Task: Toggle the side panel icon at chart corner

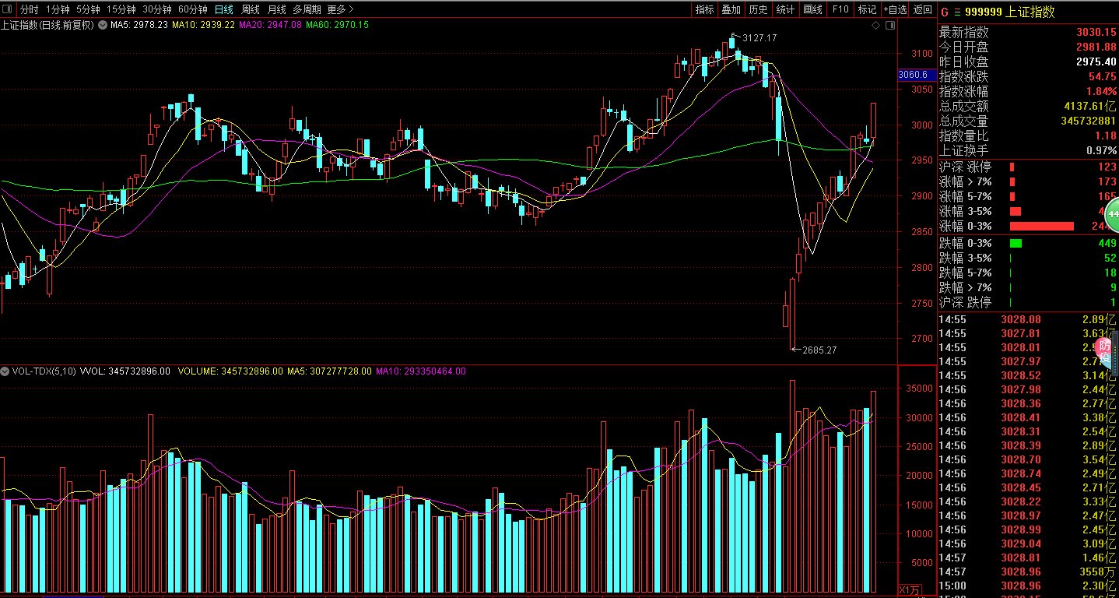Action: [x=889, y=26]
